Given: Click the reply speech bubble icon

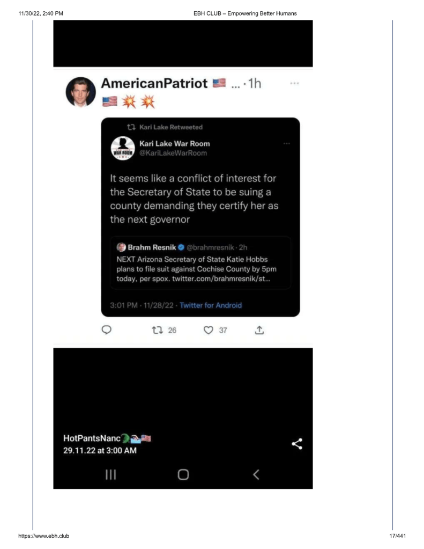Looking at the screenshot, I should coord(106,330).
